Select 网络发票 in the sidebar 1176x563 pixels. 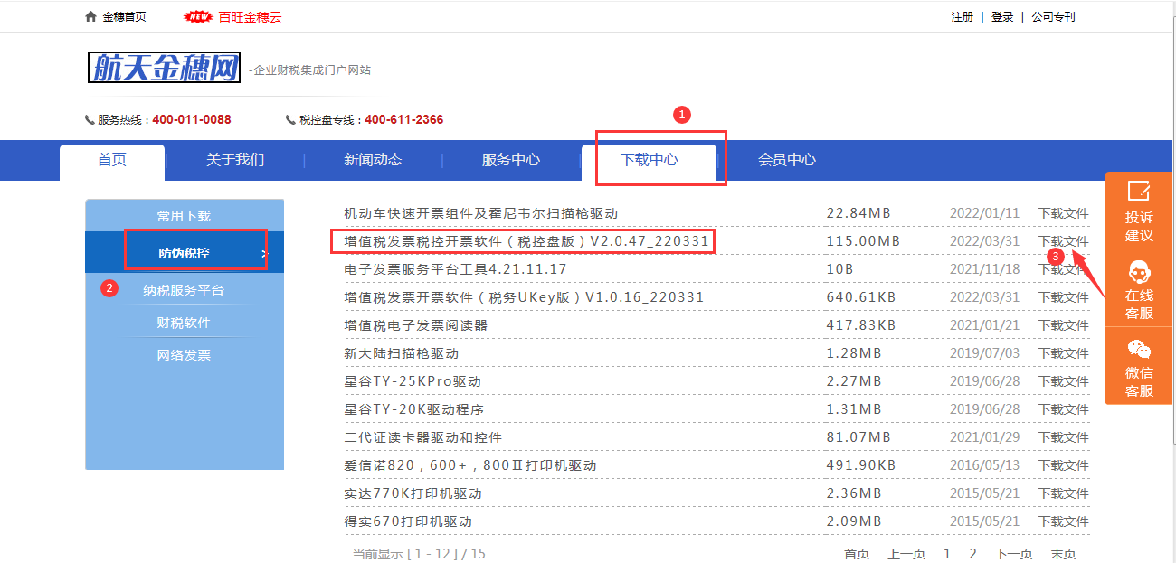(184, 355)
